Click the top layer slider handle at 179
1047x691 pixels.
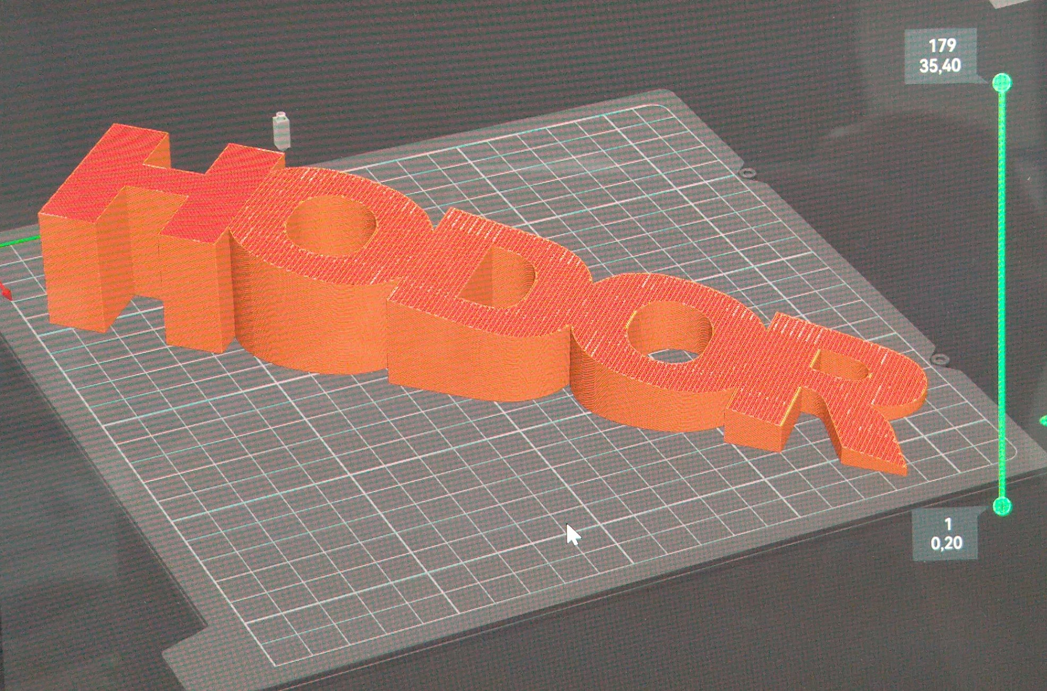click(1001, 83)
